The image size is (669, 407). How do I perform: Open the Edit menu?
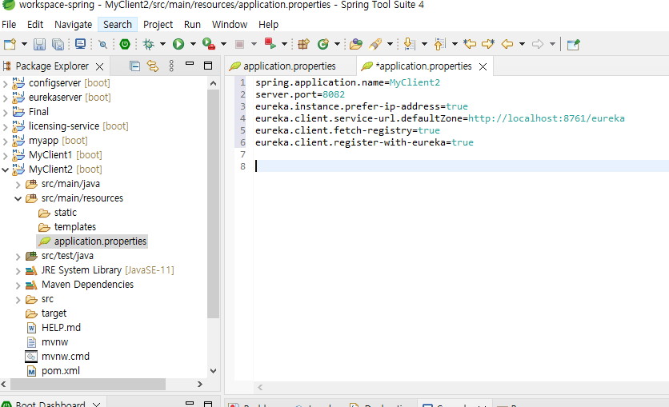35,24
